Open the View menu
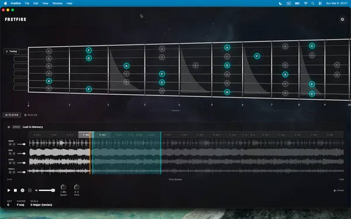Image resolution: width=351 pixels, height=219 pixels. [x=45, y=4]
